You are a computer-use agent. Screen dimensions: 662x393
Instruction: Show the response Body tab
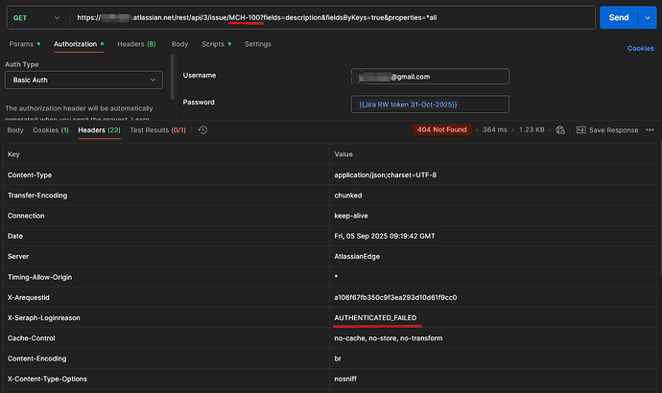coord(15,129)
